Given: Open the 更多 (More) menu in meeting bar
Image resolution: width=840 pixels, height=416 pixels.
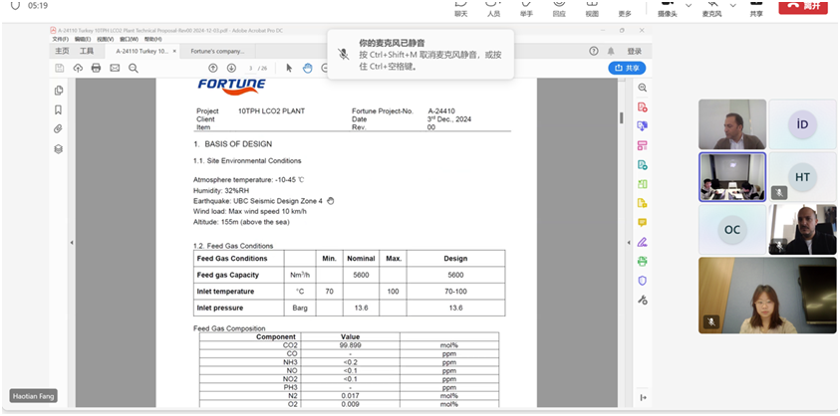Looking at the screenshot, I should click(x=625, y=9).
